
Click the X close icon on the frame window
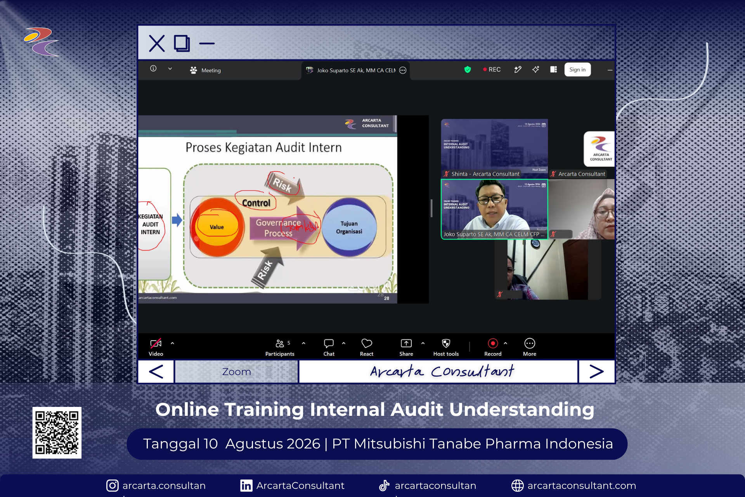tap(157, 43)
